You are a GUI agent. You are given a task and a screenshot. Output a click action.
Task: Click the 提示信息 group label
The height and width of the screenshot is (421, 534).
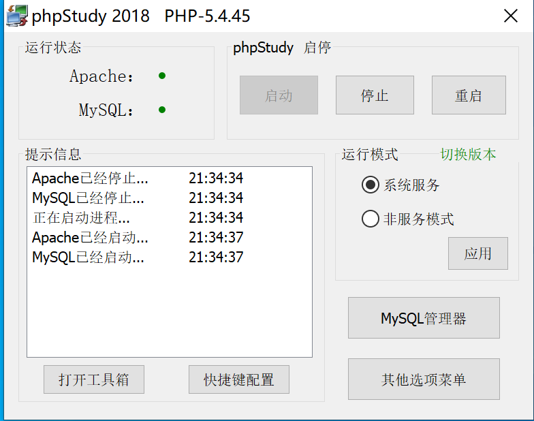coord(53,154)
